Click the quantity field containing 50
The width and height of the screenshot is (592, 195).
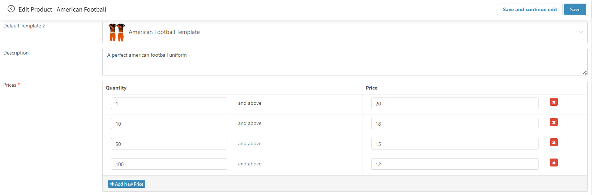pos(169,144)
